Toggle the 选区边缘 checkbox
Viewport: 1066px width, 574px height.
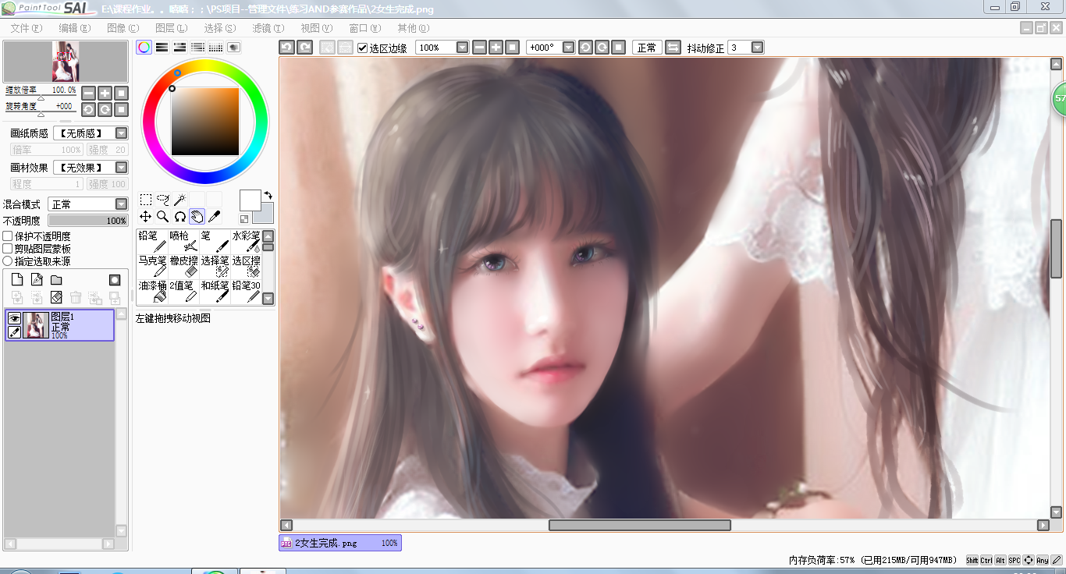(363, 48)
